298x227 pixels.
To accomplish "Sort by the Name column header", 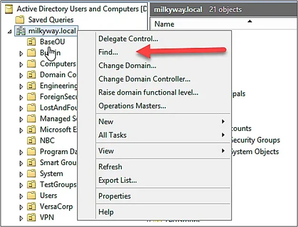I will tap(224, 24).
